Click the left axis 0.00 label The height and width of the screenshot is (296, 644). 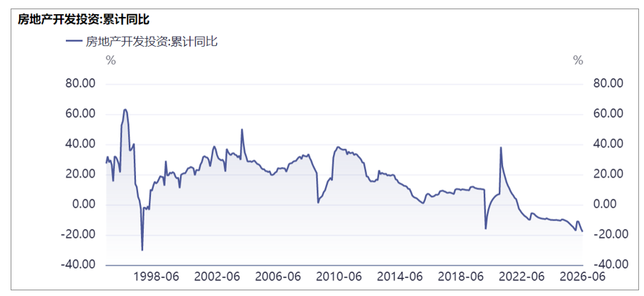click(x=84, y=204)
